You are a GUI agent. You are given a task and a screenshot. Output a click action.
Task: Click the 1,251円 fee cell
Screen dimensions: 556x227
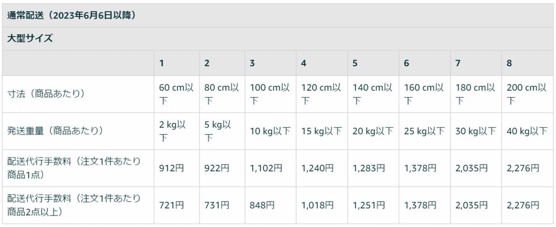(x=369, y=205)
